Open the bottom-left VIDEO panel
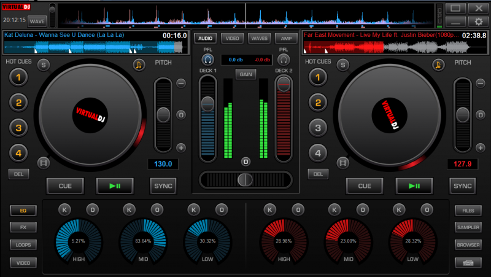Image resolution: width=491 pixels, height=277 pixels. pos(23,263)
